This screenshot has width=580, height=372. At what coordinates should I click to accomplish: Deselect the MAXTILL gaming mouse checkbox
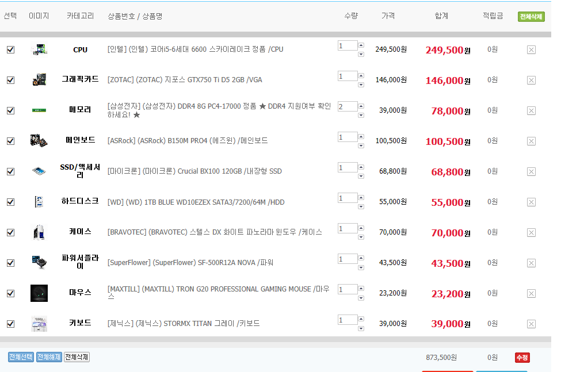[10, 294]
